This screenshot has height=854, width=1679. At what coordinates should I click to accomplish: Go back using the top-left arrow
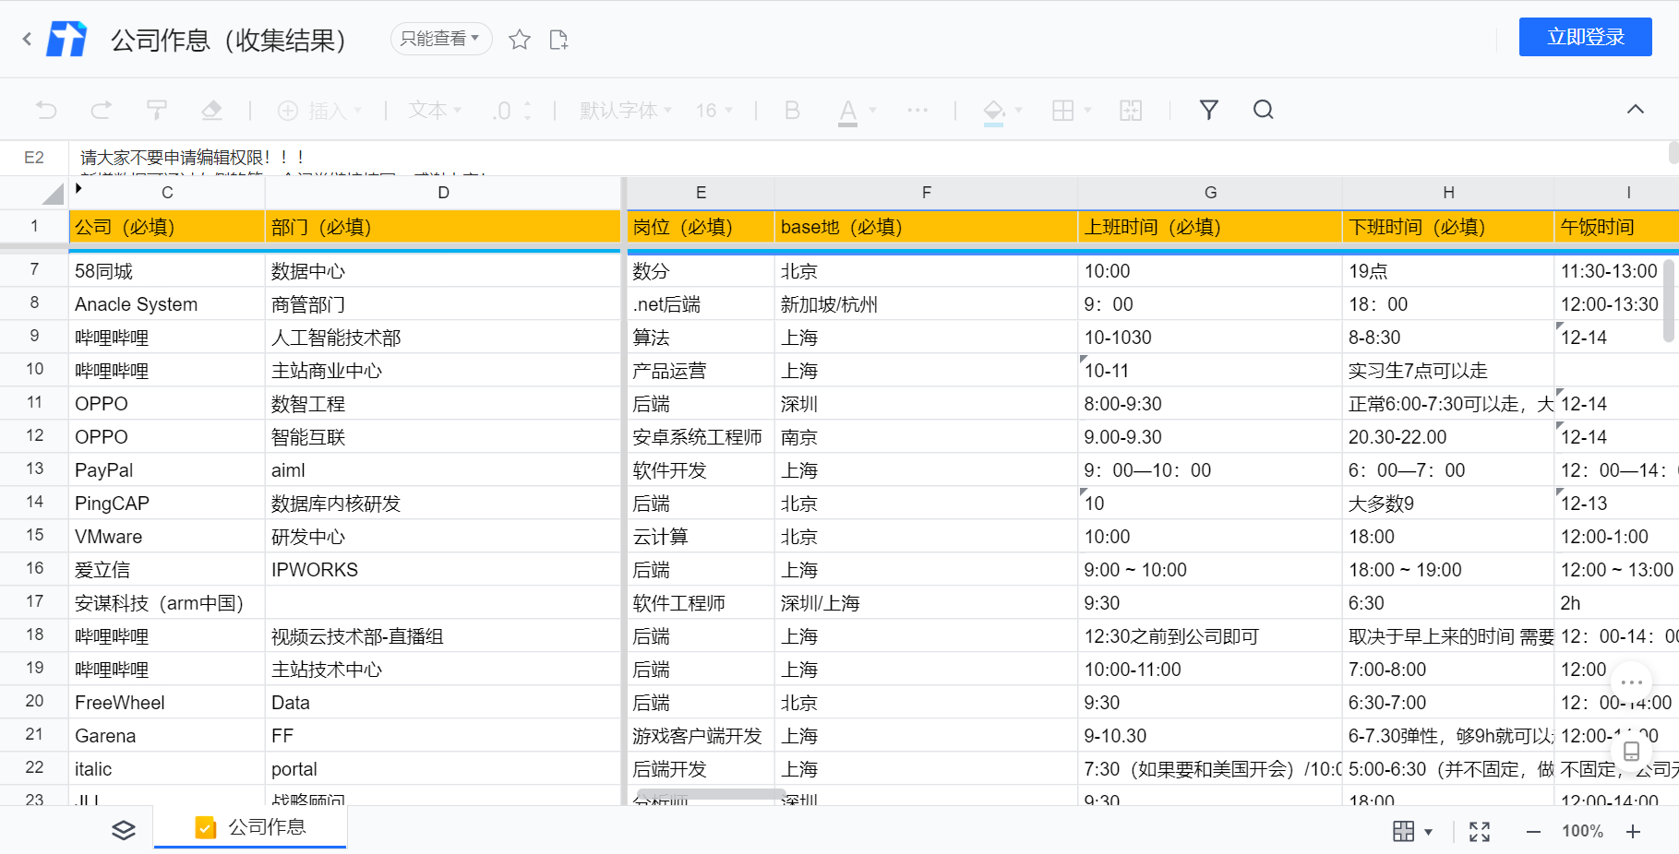coord(27,39)
